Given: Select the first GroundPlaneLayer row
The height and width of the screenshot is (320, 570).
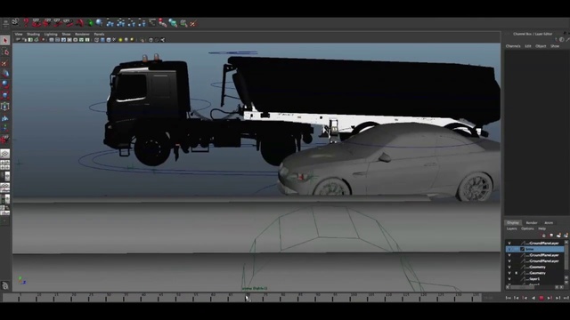Looking at the screenshot, I should pyautogui.click(x=534, y=243).
